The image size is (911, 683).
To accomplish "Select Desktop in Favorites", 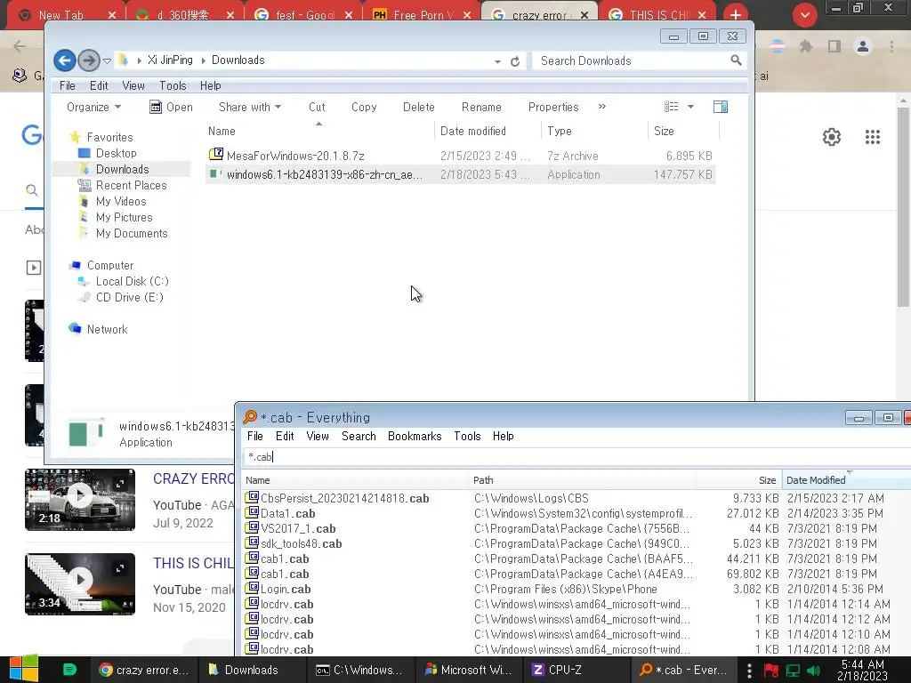I will pyautogui.click(x=117, y=153).
